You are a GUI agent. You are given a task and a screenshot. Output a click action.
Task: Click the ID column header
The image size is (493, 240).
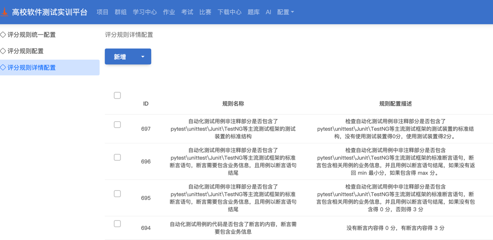coord(146,103)
